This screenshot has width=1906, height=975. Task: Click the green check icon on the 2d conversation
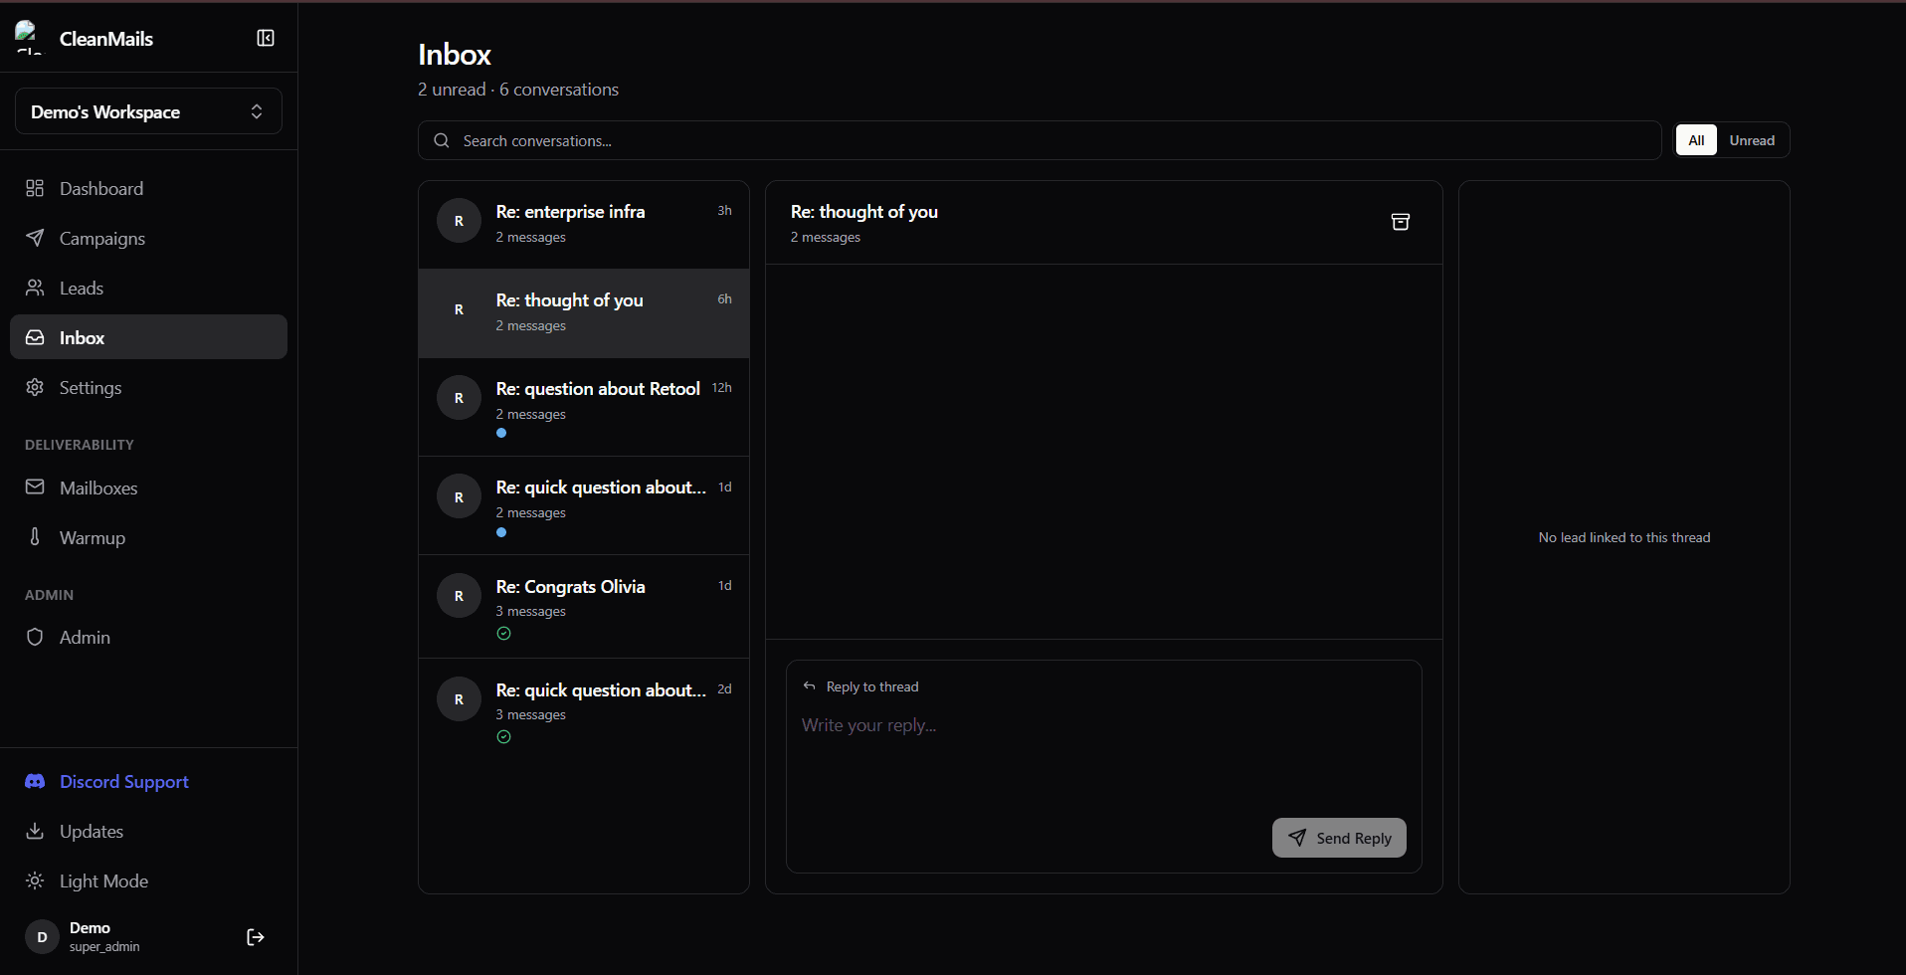pos(503,737)
